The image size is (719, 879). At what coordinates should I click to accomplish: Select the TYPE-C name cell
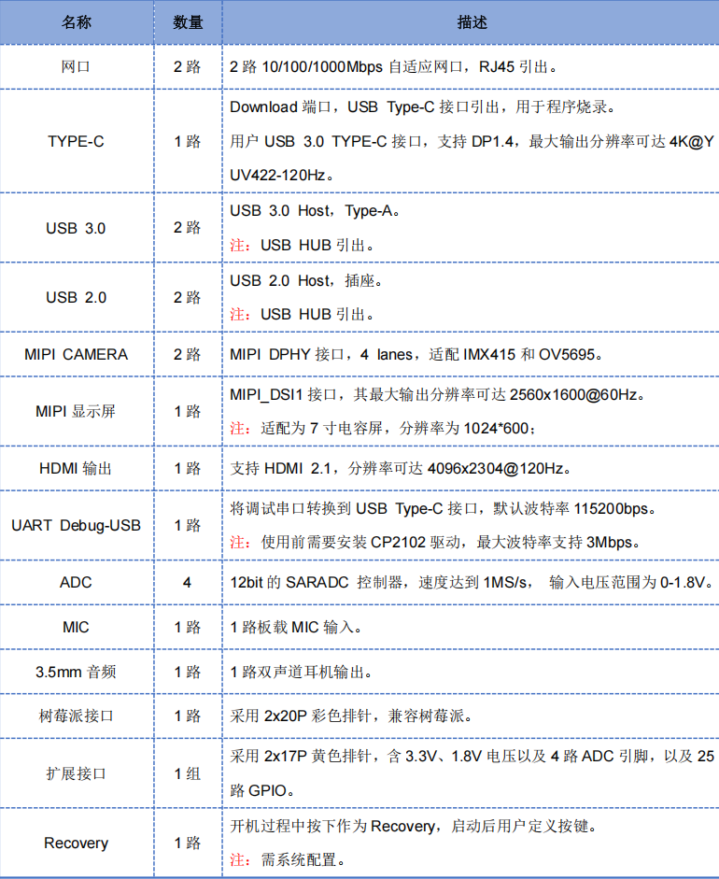coord(77,141)
